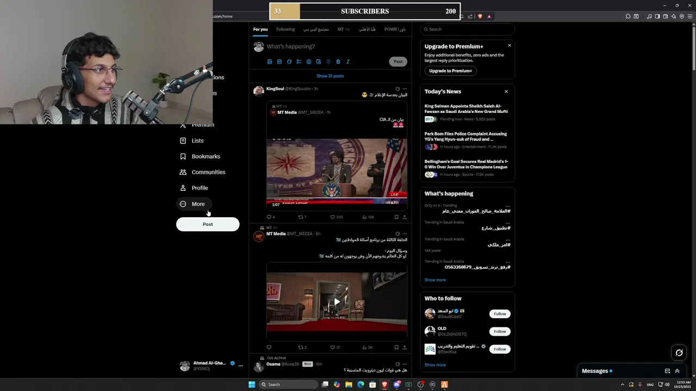Dismiss the Upgrade to Premium+ card

coord(509,46)
